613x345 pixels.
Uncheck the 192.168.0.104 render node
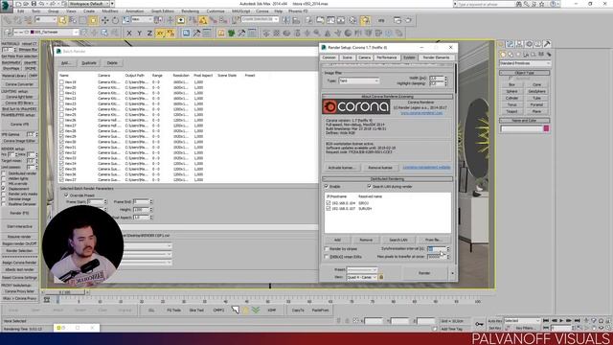328,203
